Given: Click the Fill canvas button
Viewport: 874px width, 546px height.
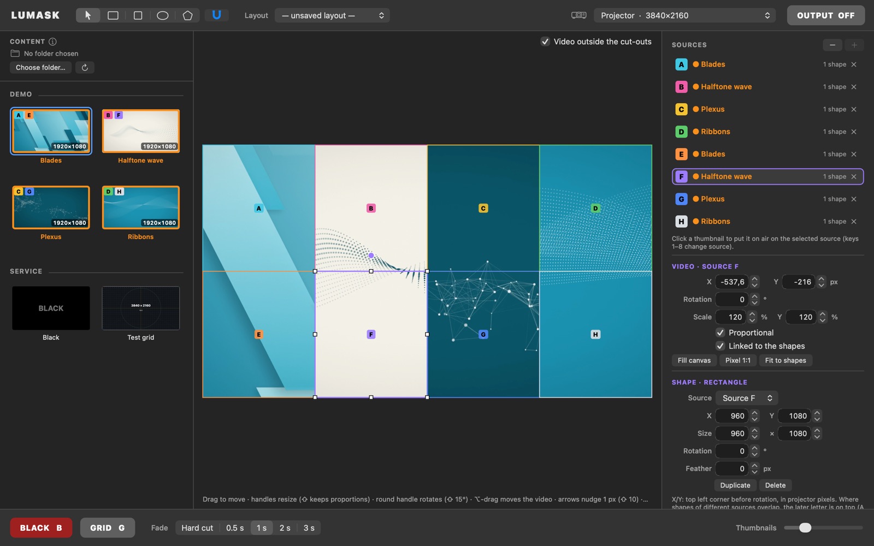Looking at the screenshot, I should point(694,360).
